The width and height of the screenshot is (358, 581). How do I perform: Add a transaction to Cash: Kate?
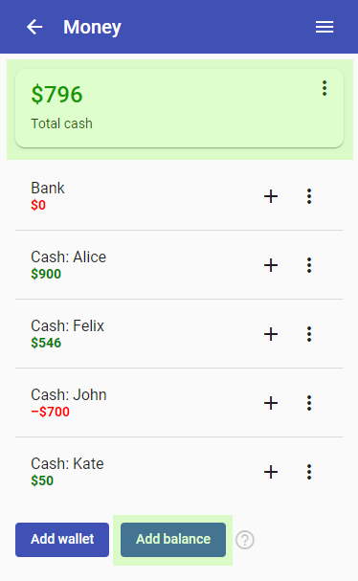(271, 472)
